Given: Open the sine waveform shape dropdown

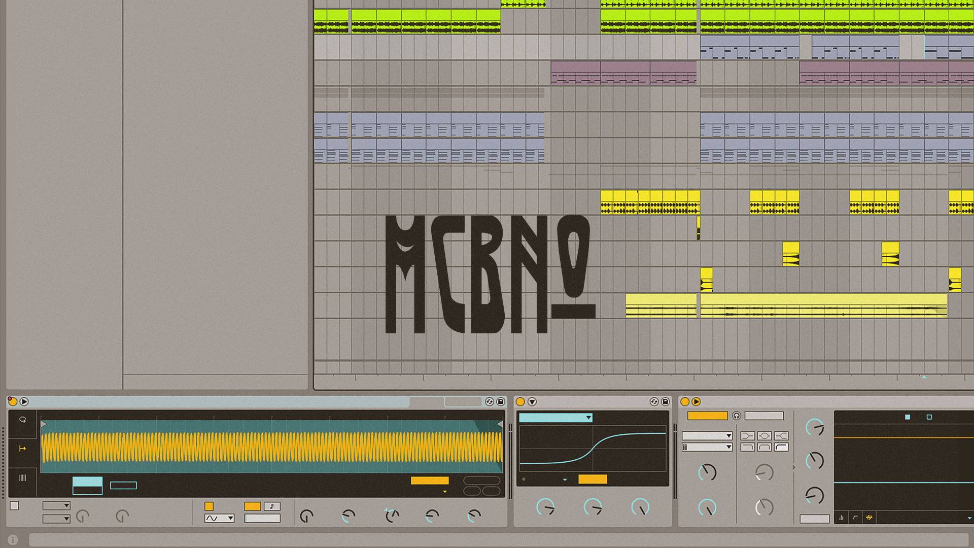Looking at the screenshot, I should click(x=219, y=518).
